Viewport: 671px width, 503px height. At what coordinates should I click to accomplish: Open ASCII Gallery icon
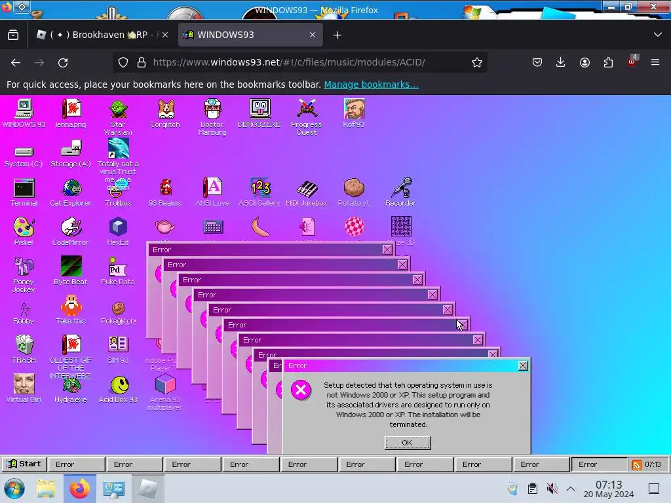coord(259,193)
